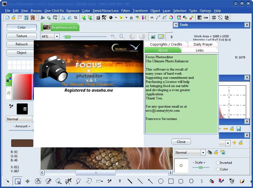Select the hexagon polygon shape tool
Image resolution: width=253 pixels, height=188 pixels.
click(x=191, y=181)
